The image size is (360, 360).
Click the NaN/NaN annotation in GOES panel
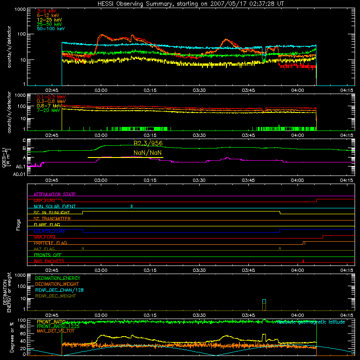coord(148,153)
